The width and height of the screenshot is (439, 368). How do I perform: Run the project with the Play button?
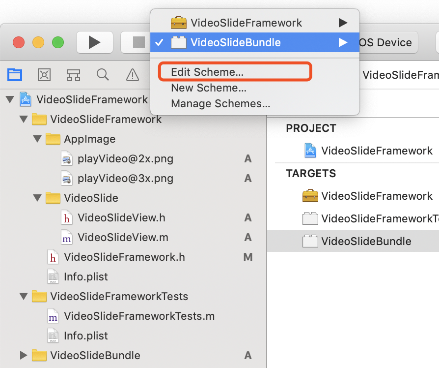95,42
